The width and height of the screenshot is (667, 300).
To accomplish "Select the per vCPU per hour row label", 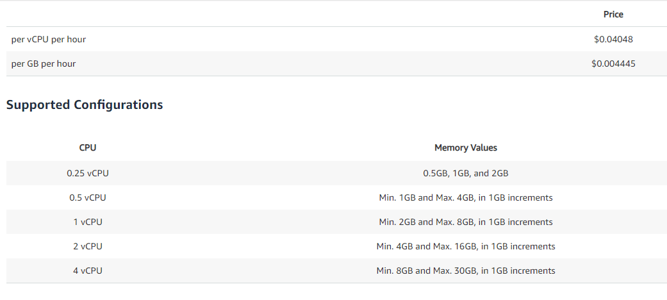I will tap(49, 39).
